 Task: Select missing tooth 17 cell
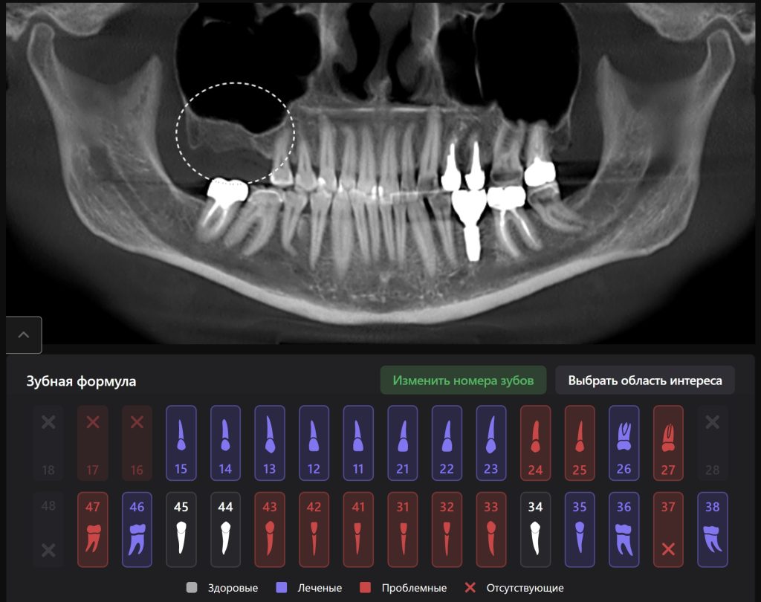93,442
